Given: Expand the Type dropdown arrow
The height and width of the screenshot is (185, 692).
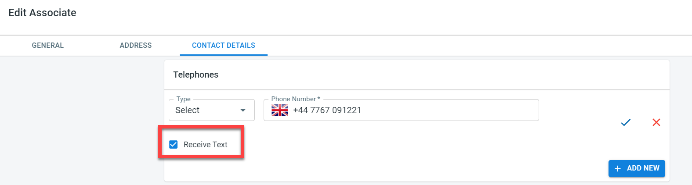Looking at the screenshot, I should [x=243, y=110].
